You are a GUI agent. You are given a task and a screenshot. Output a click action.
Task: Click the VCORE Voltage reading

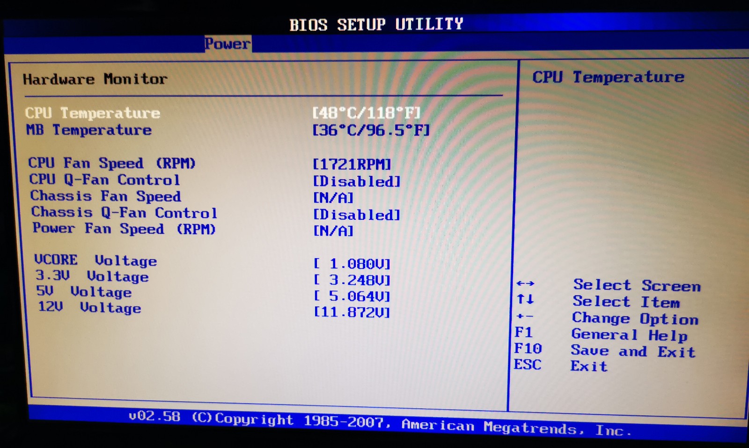click(352, 263)
